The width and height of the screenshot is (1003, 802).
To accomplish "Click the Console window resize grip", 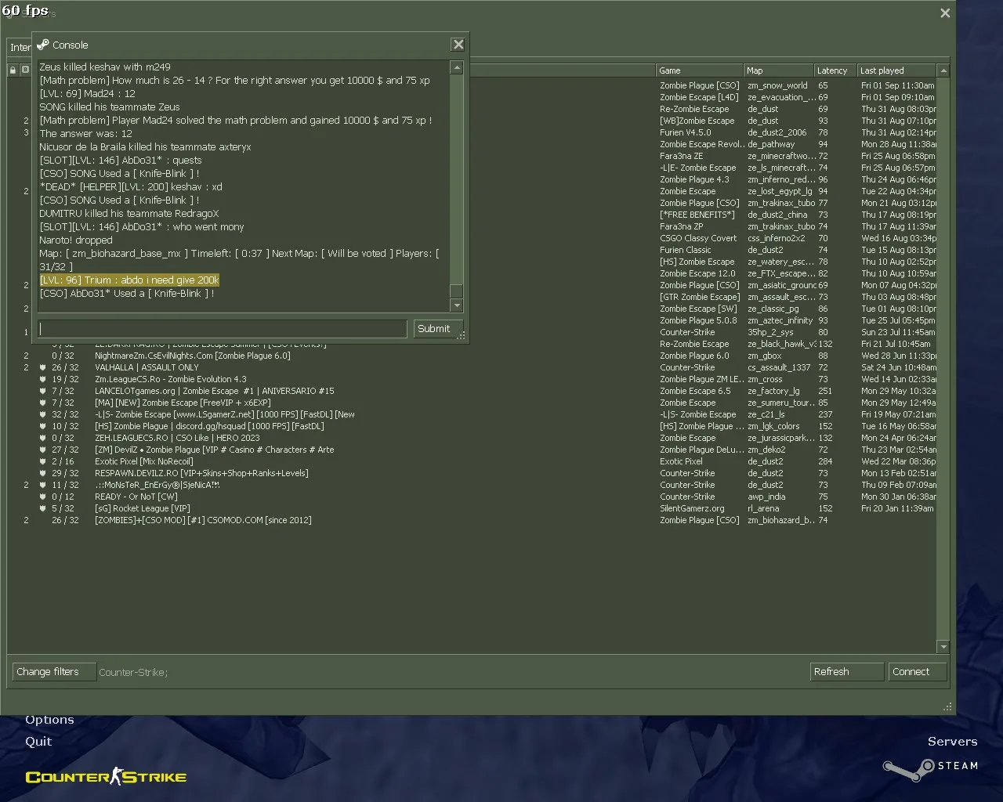I will [x=462, y=336].
